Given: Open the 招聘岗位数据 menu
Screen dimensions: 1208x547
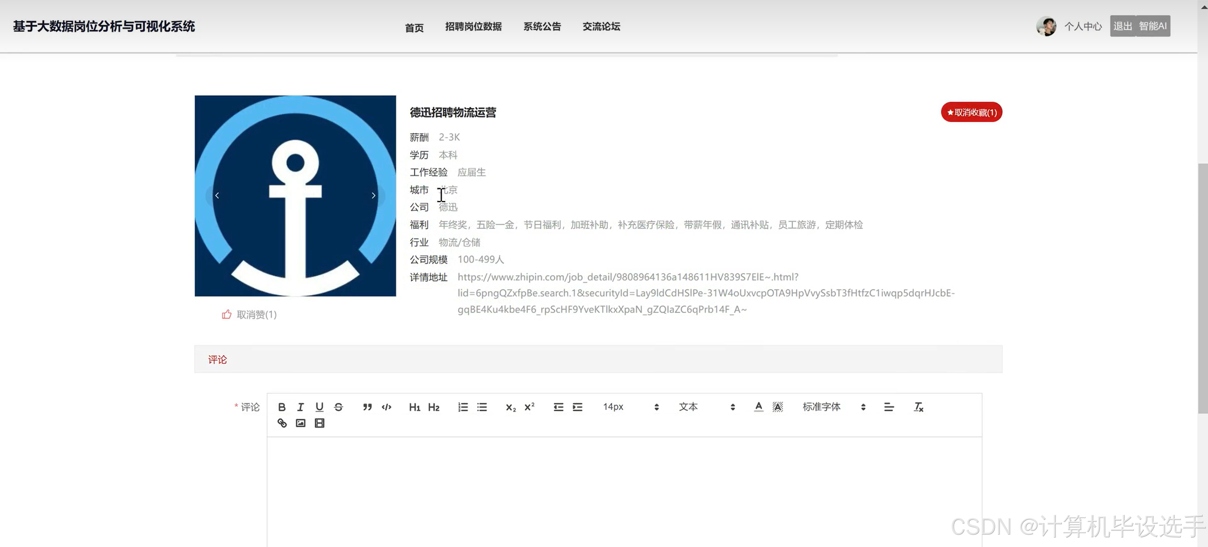Looking at the screenshot, I should click(x=473, y=27).
